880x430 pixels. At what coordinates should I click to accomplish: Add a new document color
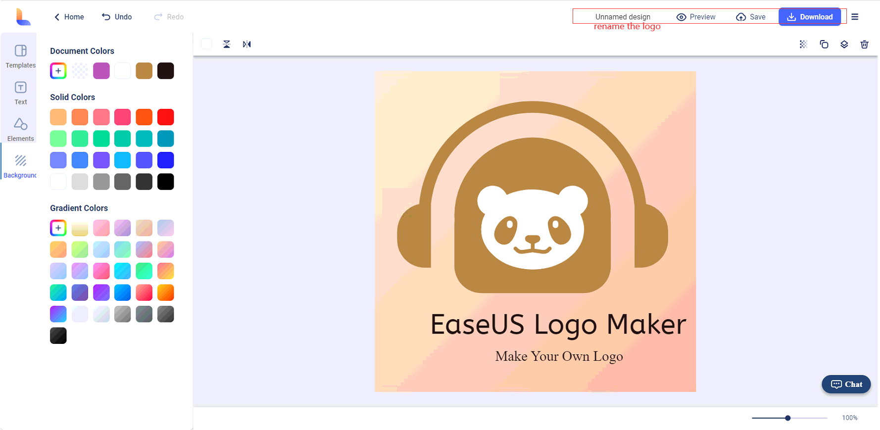58,71
